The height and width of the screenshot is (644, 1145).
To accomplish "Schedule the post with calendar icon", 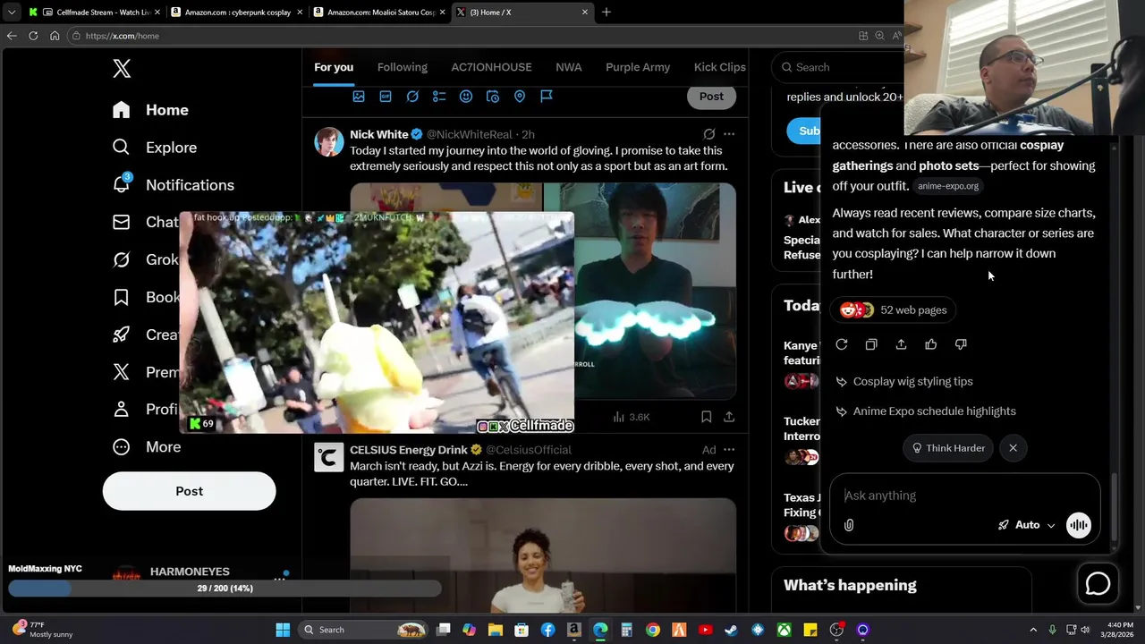I will click(493, 97).
